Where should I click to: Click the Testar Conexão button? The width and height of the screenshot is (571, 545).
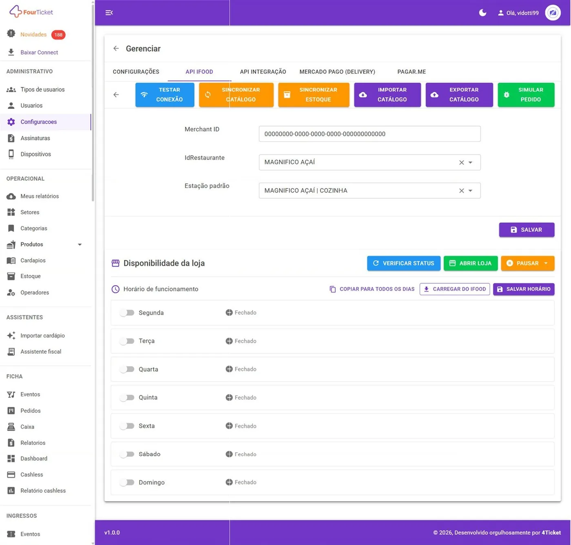[x=165, y=95]
